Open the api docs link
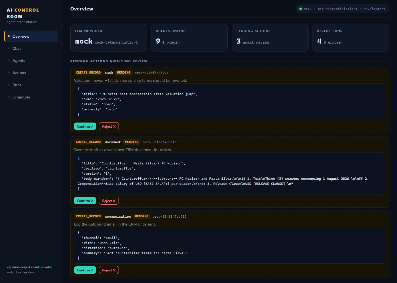This screenshot has width=397, height=283. (29, 273)
